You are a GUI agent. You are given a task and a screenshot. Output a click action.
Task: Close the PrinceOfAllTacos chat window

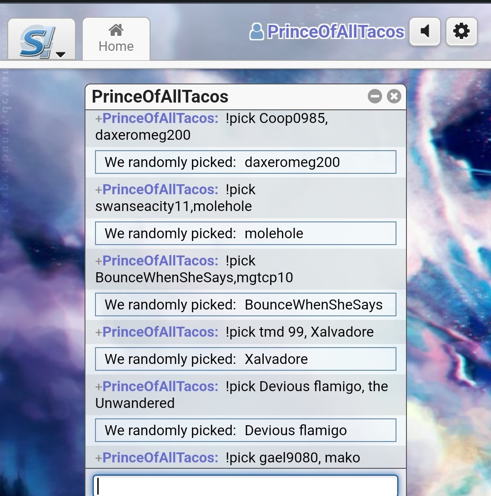[x=395, y=96]
